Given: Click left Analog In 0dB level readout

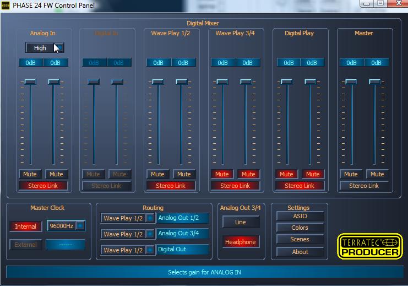Looking at the screenshot, I should (x=31, y=63).
